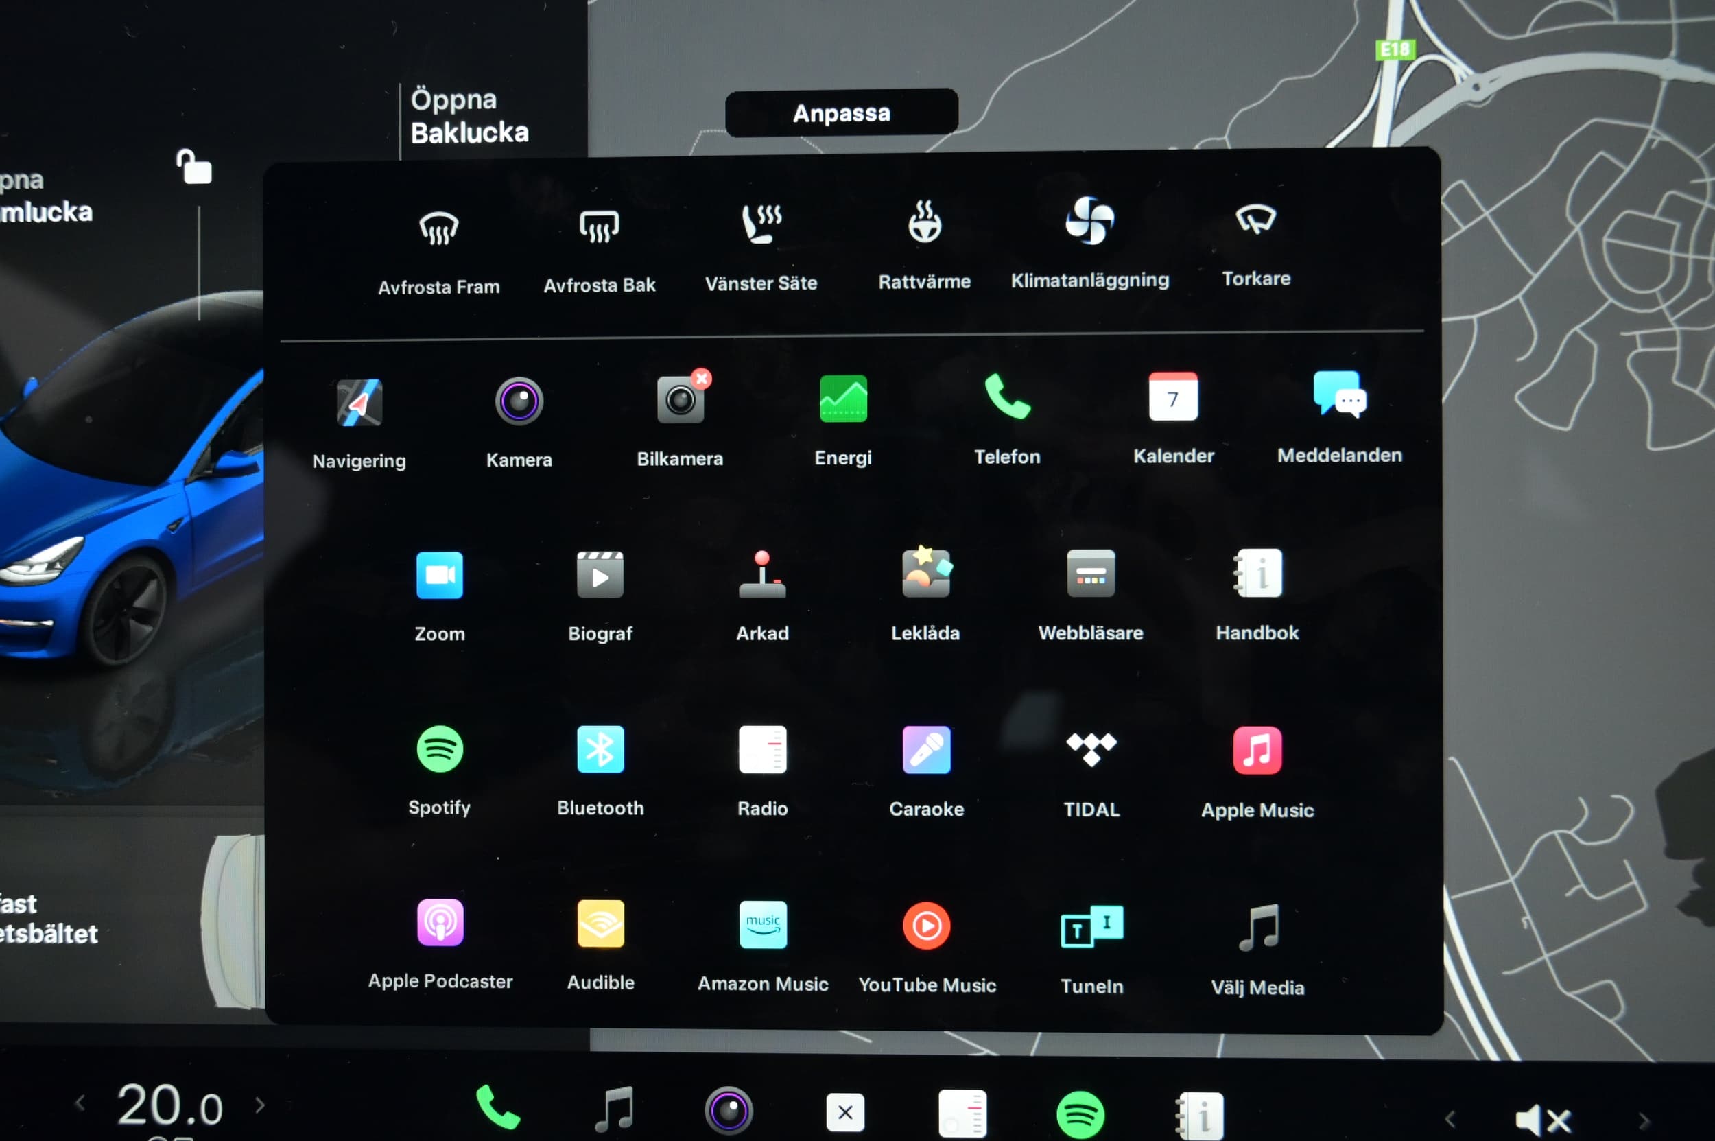The height and width of the screenshot is (1141, 1715).
Task: Turn on Avfrosta Fram defrost
Action: (439, 252)
